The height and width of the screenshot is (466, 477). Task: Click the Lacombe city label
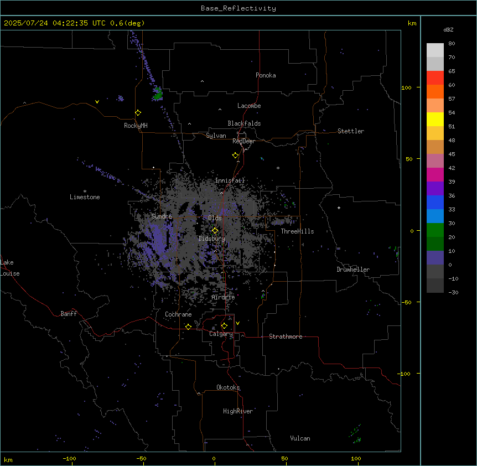(249, 106)
